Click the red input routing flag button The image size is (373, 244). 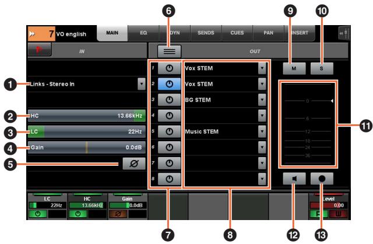40,50
